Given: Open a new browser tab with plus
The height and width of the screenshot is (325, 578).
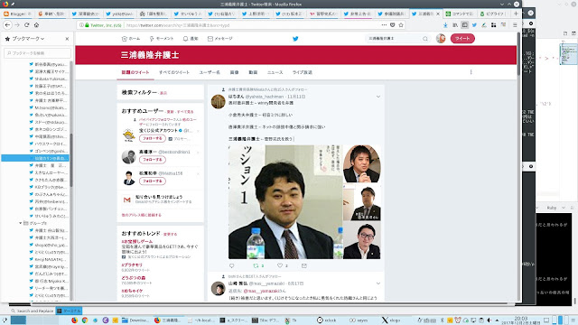Looking at the screenshot, I should [x=516, y=14].
